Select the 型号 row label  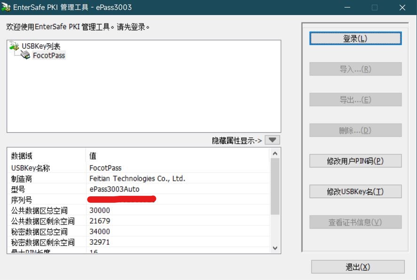(x=18, y=189)
